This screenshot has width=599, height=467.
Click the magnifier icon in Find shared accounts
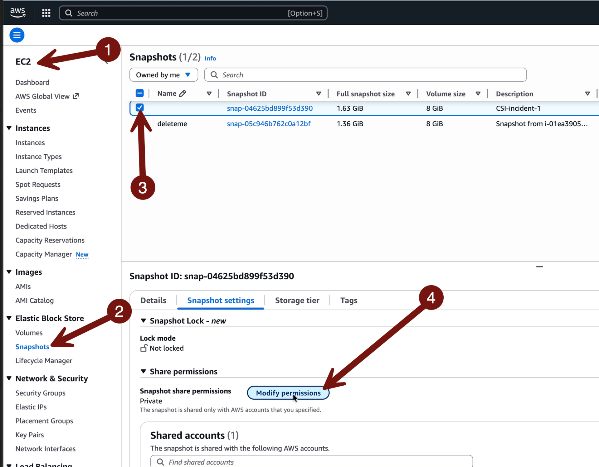160,462
